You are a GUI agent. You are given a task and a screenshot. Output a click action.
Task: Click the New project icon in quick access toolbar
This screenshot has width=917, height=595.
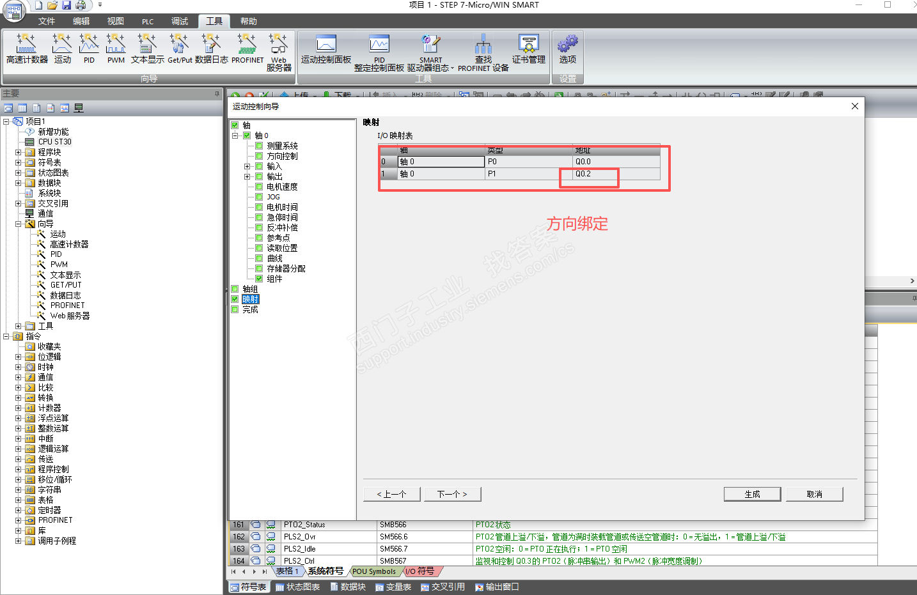(38, 5)
